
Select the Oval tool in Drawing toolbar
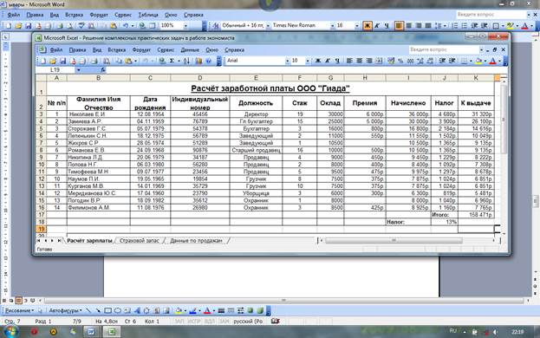pyautogui.click(x=117, y=310)
